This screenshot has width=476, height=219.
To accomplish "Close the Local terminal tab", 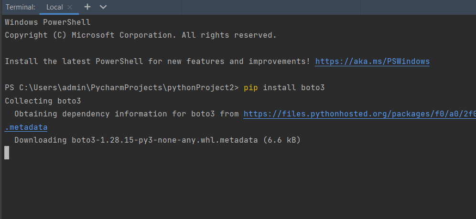I will (x=70, y=7).
